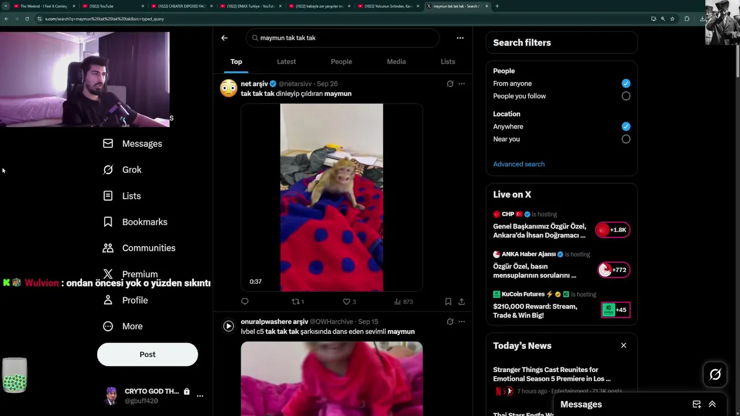Open Profile in the sidebar

pyautogui.click(x=125, y=300)
